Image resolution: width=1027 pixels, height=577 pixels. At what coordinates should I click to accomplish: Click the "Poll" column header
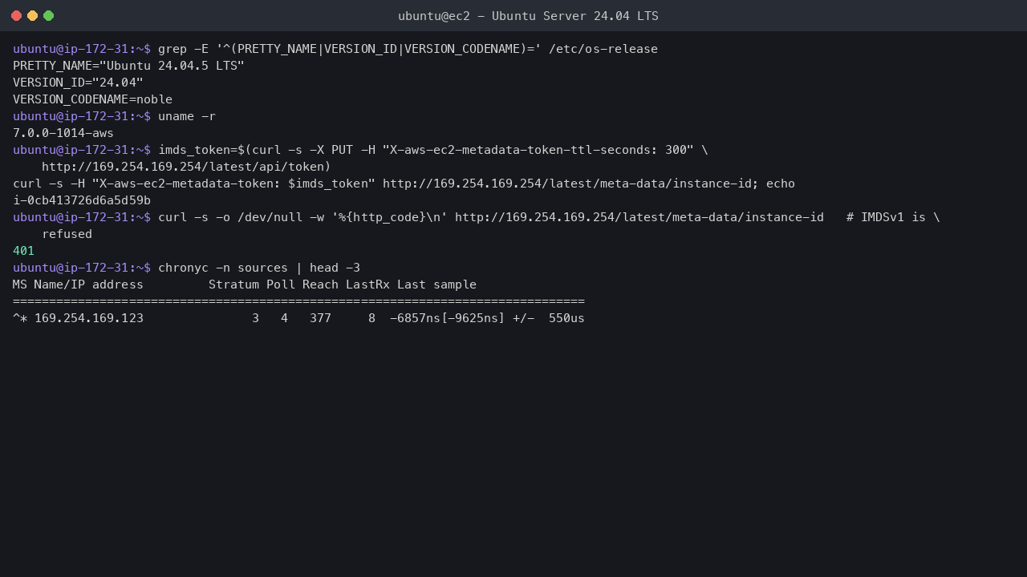[281, 284]
